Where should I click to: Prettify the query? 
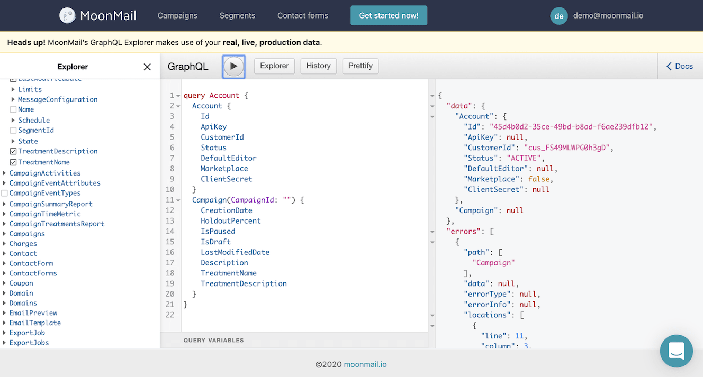pyautogui.click(x=360, y=66)
